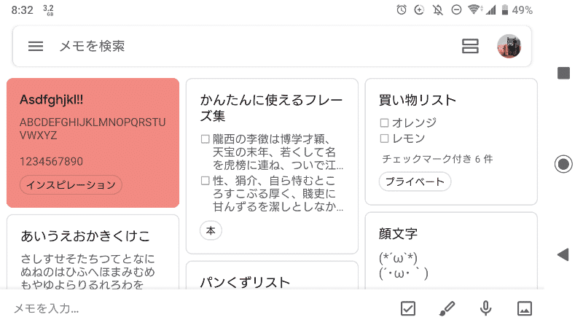583x328 pixels.
Task: Select the 本 label chip
Action: (x=211, y=230)
